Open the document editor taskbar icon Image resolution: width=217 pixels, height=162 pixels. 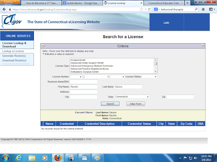coord(84,158)
